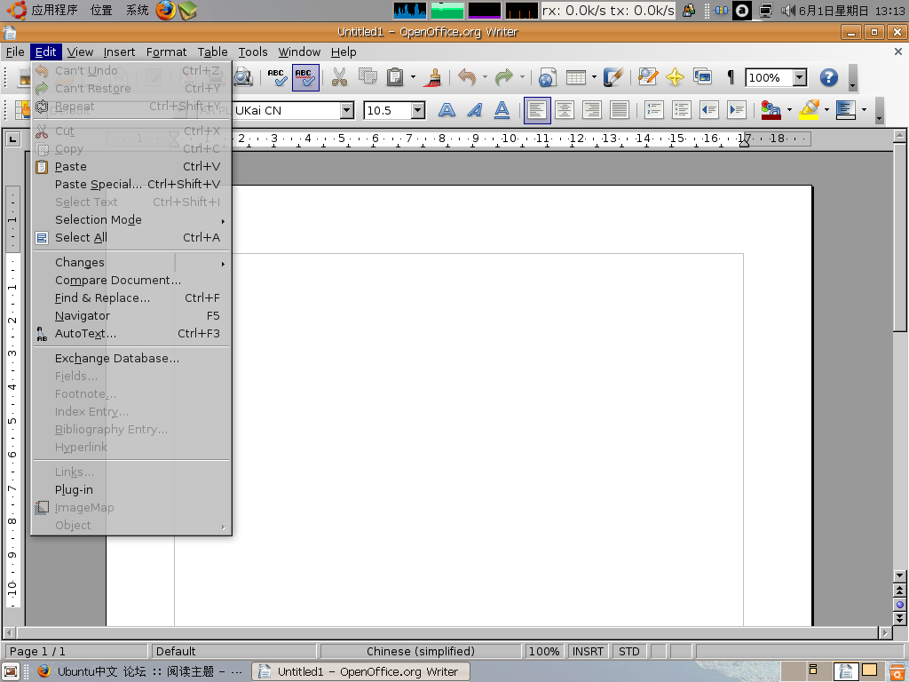Switch to Ubuntu中文 论坛 Firefox taskbar button

(x=141, y=671)
